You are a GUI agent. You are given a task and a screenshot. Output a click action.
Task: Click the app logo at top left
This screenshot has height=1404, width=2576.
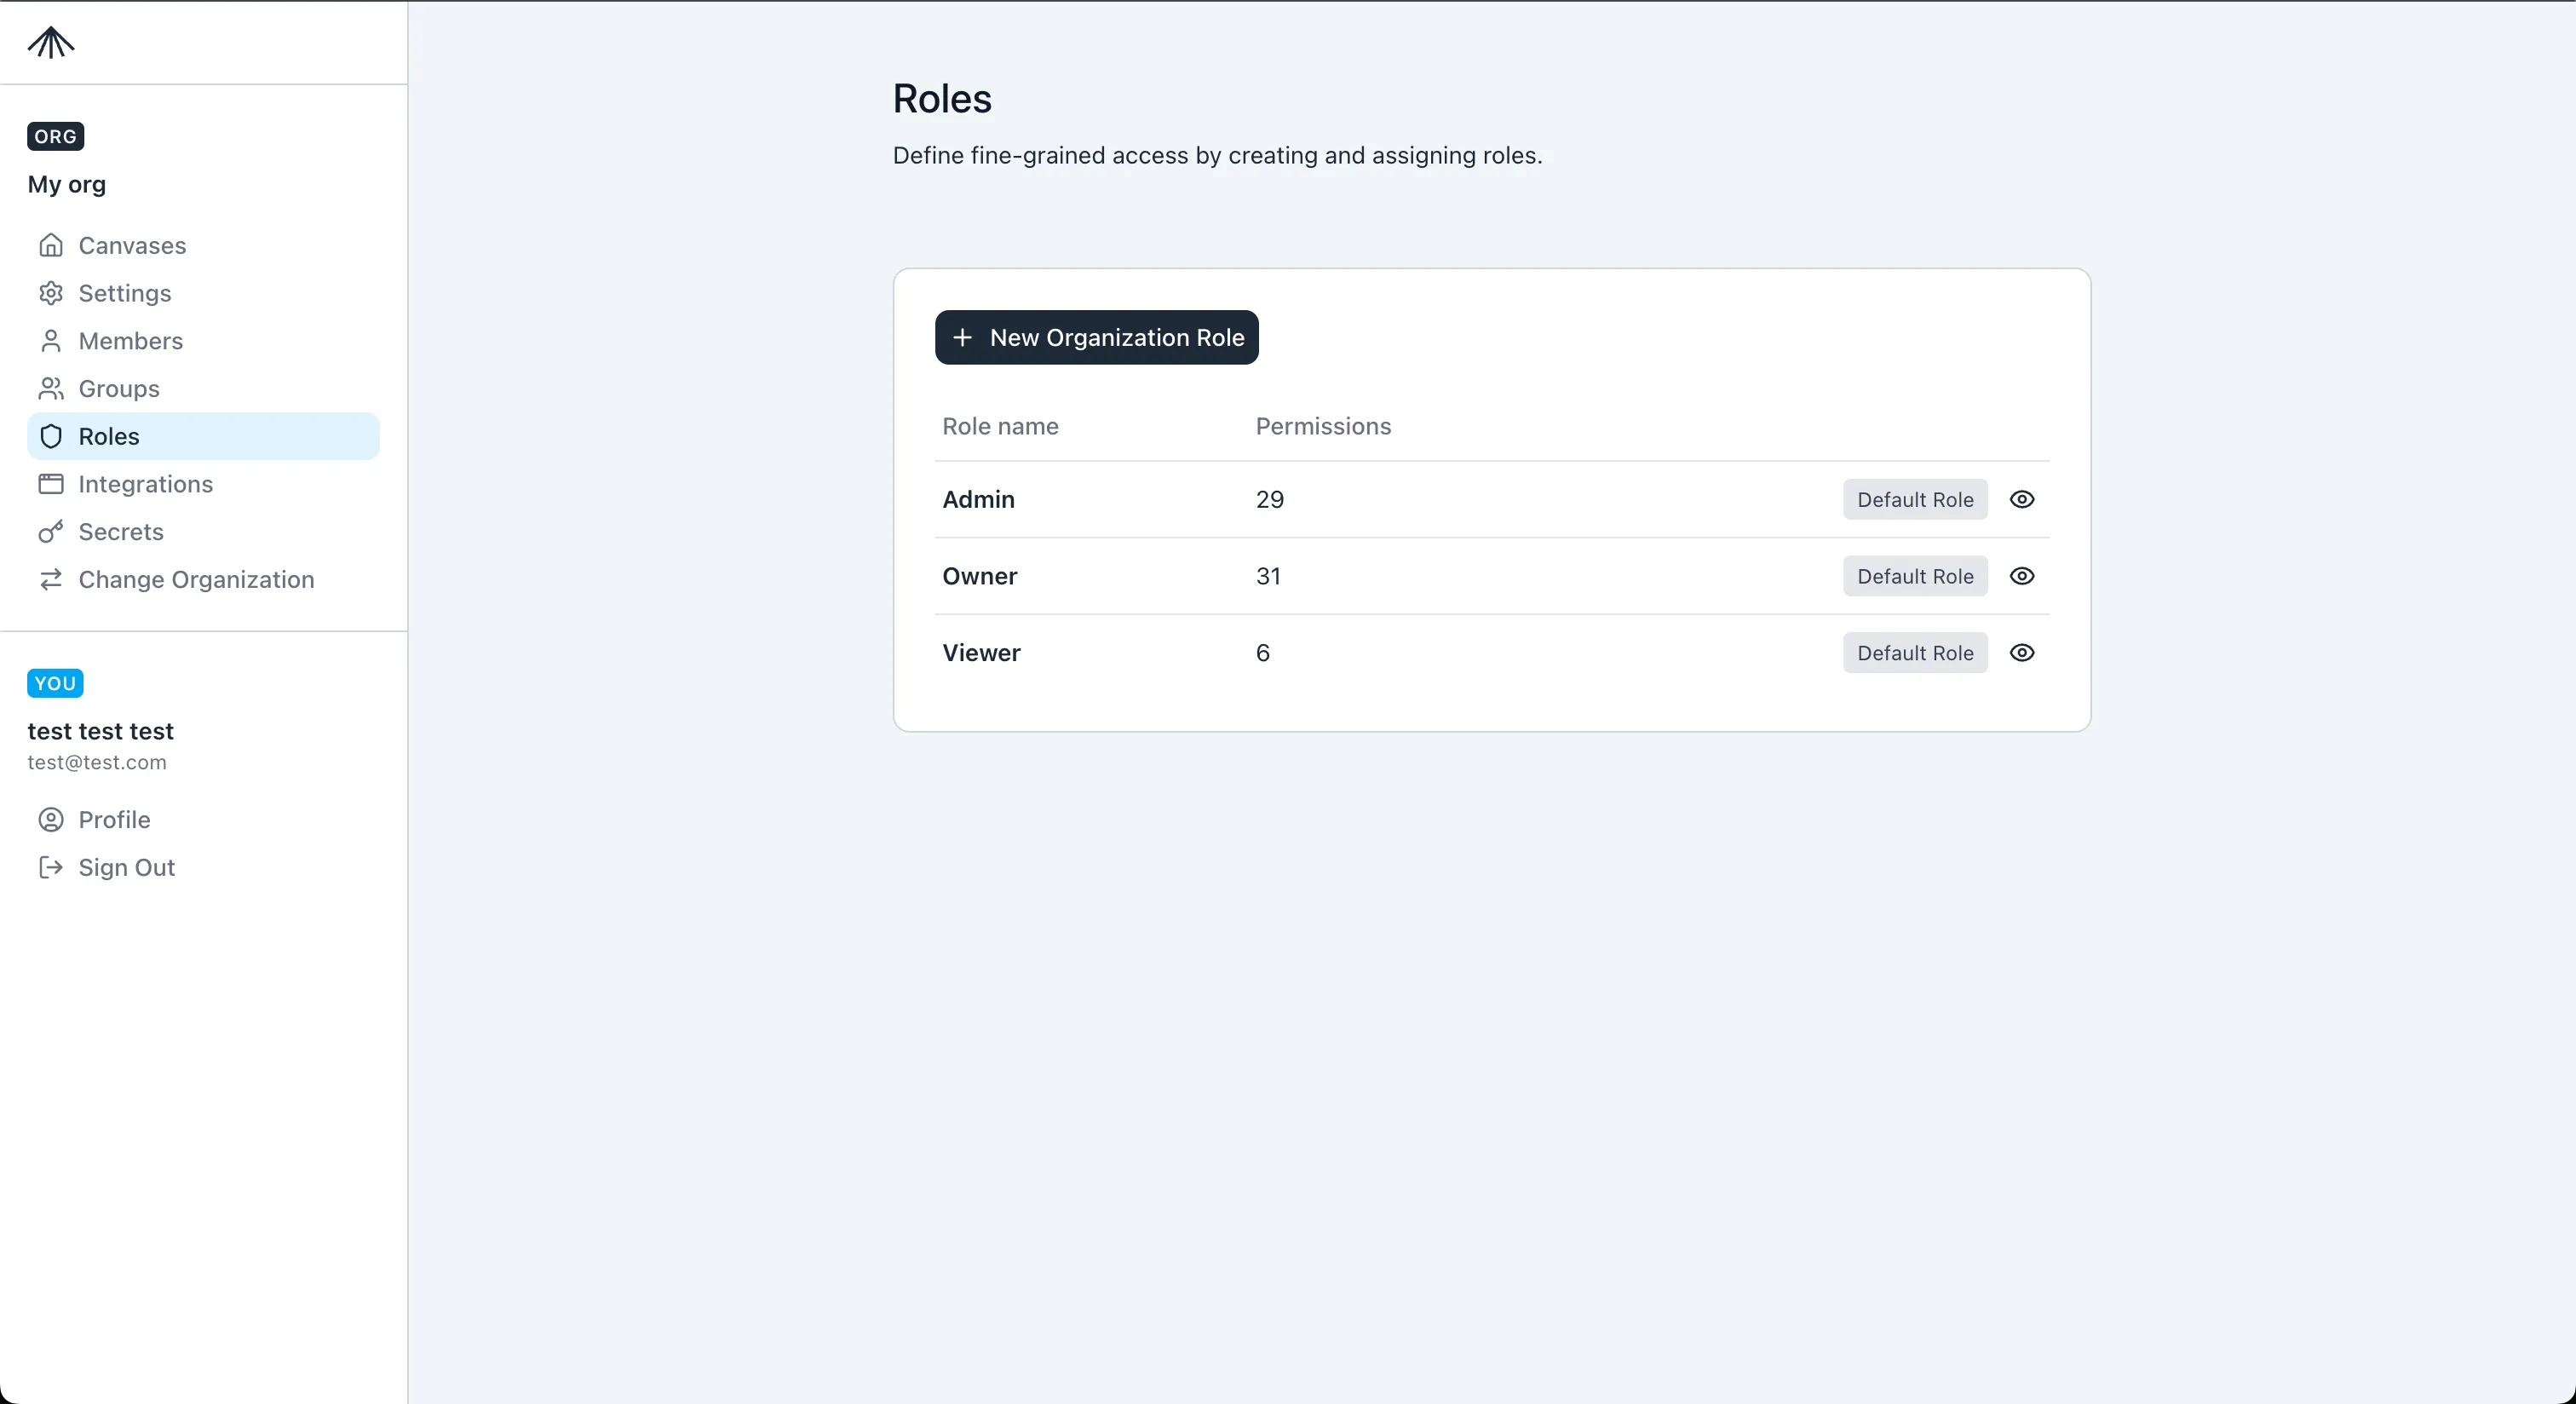(x=49, y=43)
